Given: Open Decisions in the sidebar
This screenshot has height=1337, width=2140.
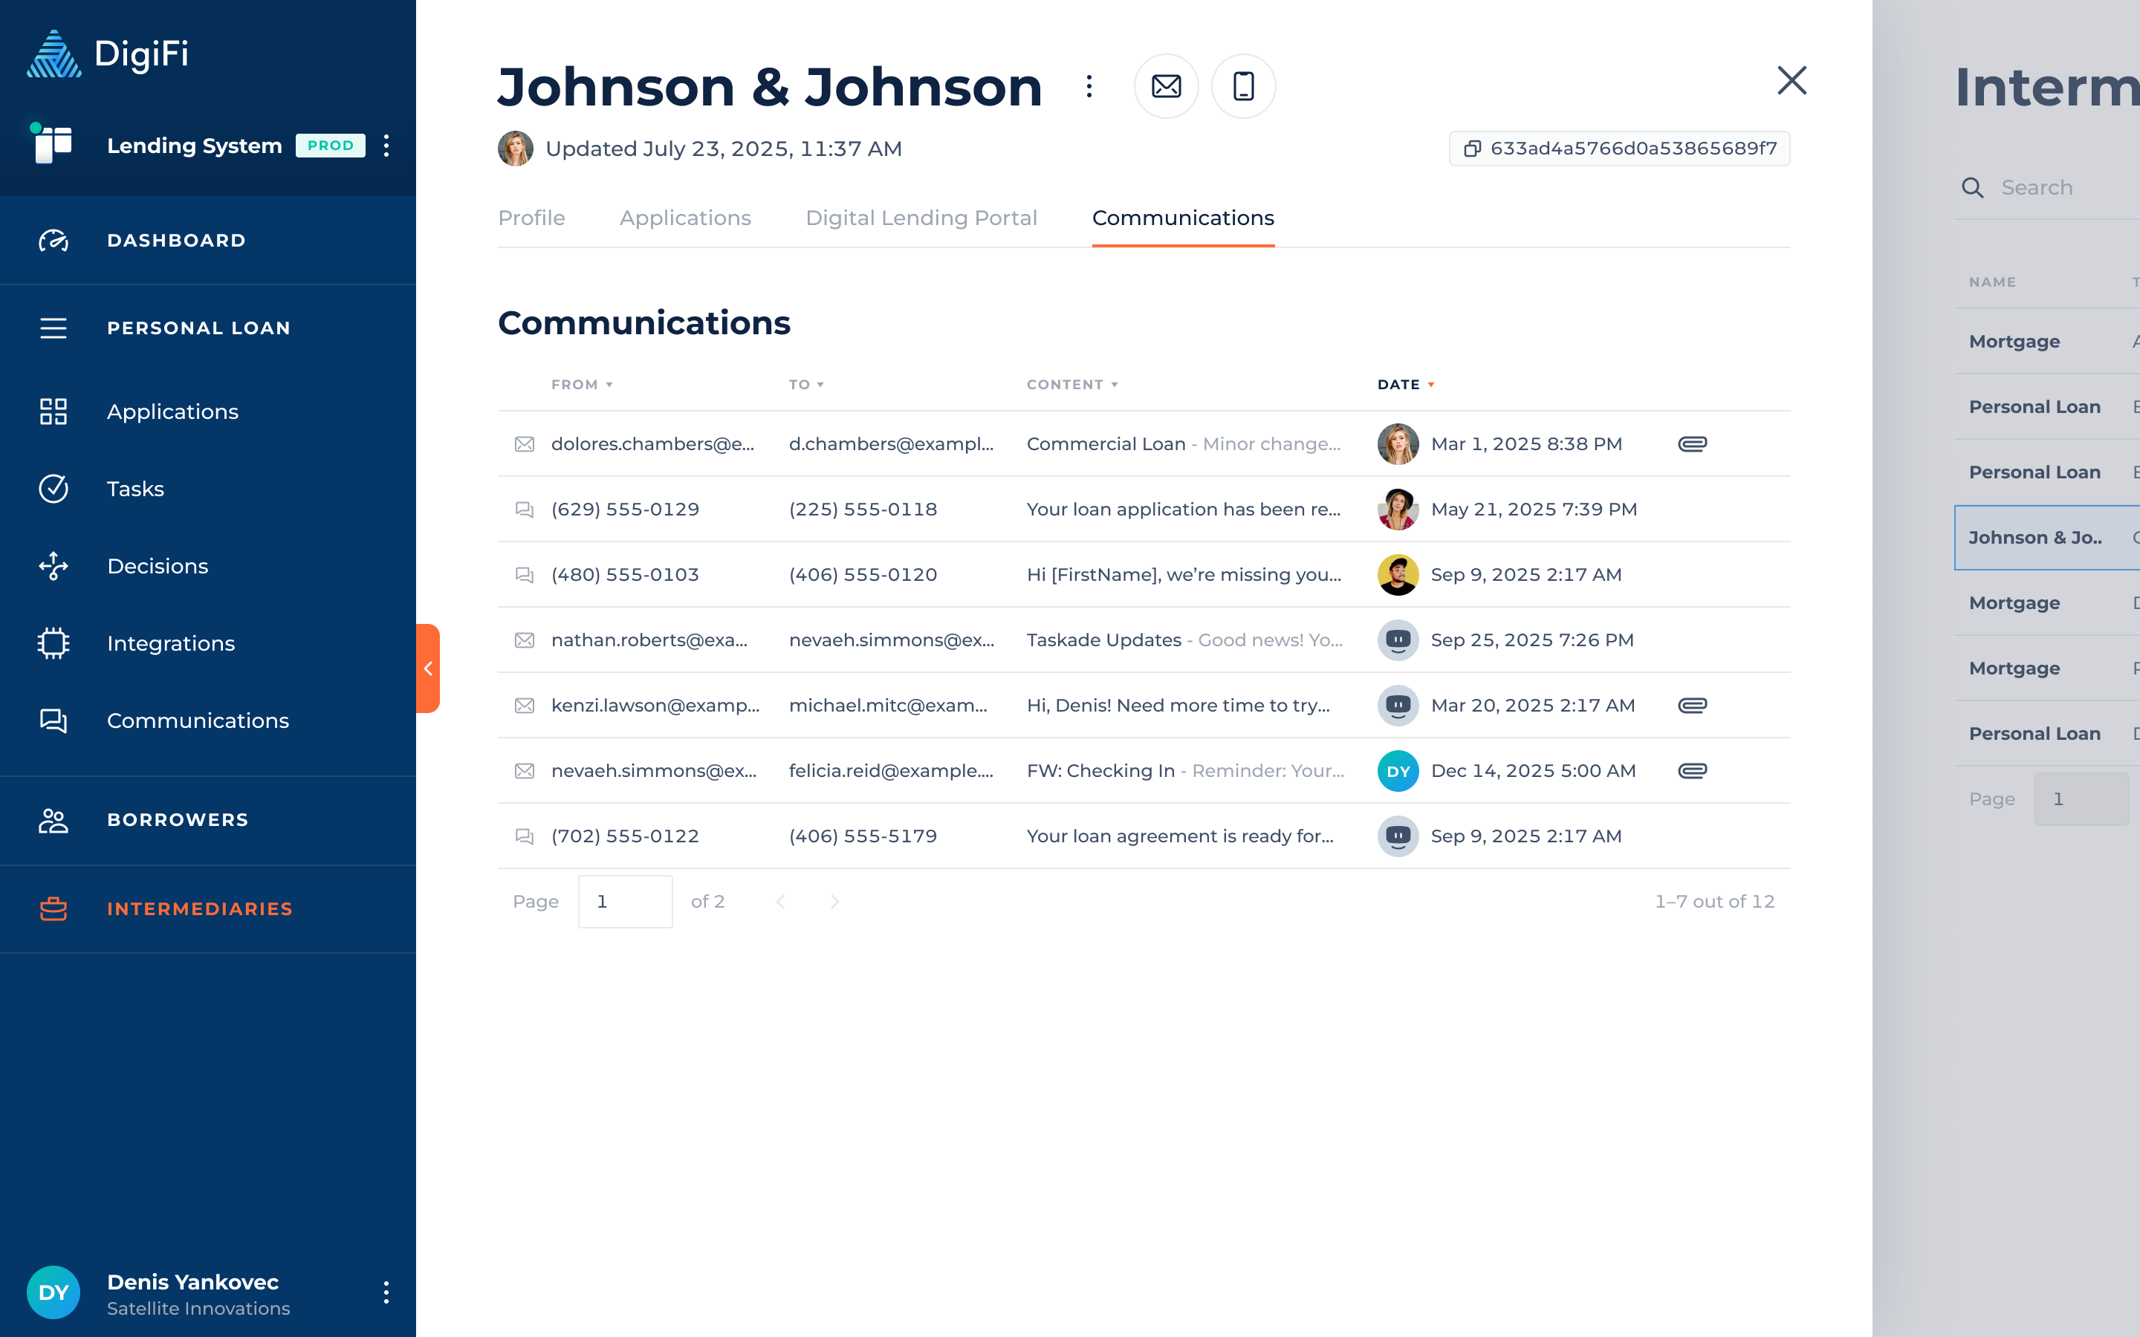Looking at the screenshot, I should [x=158, y=566].
